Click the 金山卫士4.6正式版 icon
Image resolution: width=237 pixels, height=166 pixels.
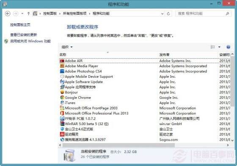62,129
